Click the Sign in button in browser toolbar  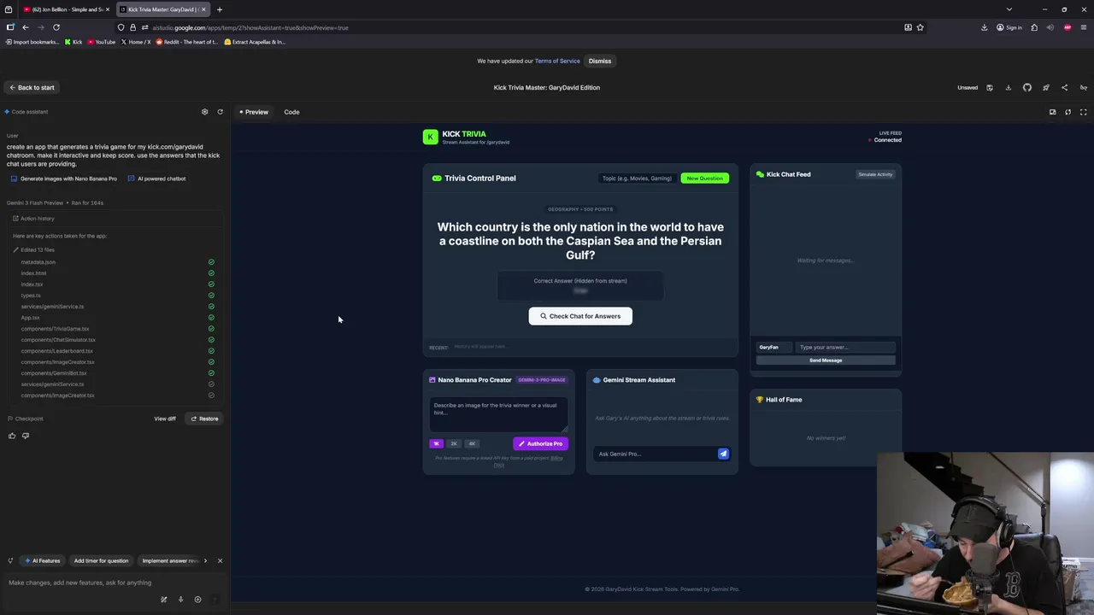pos(1009,27)
